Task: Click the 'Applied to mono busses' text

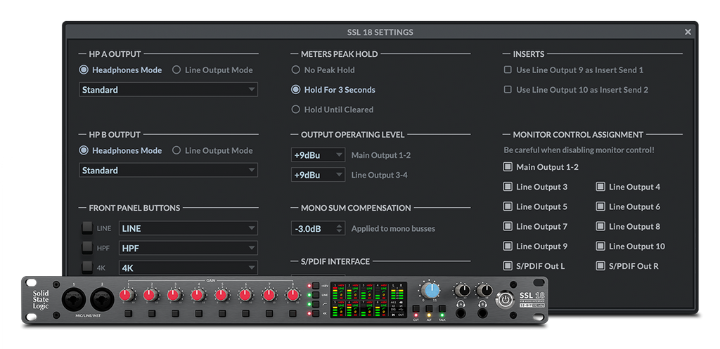Action: pos(393,228)
